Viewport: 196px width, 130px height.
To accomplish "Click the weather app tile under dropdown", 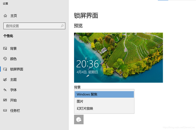I will pos(79,120).
